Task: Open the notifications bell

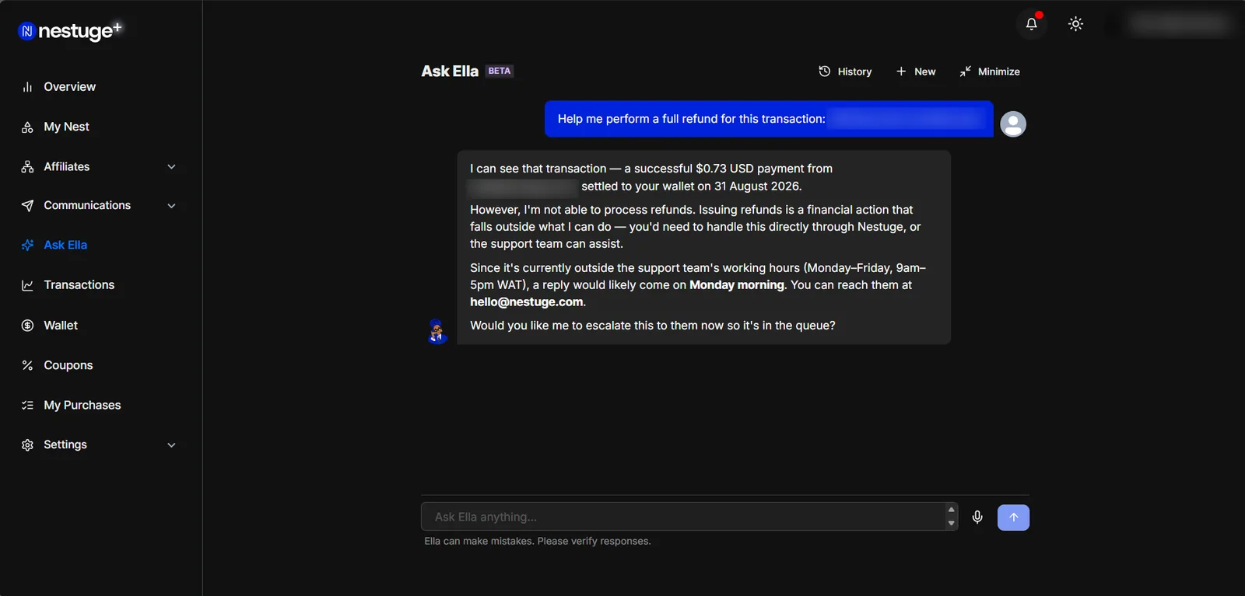Action: pyautogui.click(x=1032, y=24)
